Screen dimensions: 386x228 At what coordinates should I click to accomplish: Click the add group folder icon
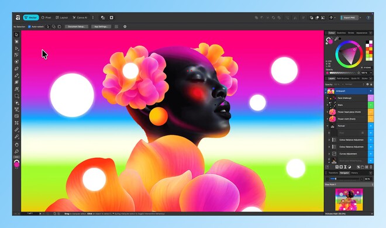click(x=363, y=167)
